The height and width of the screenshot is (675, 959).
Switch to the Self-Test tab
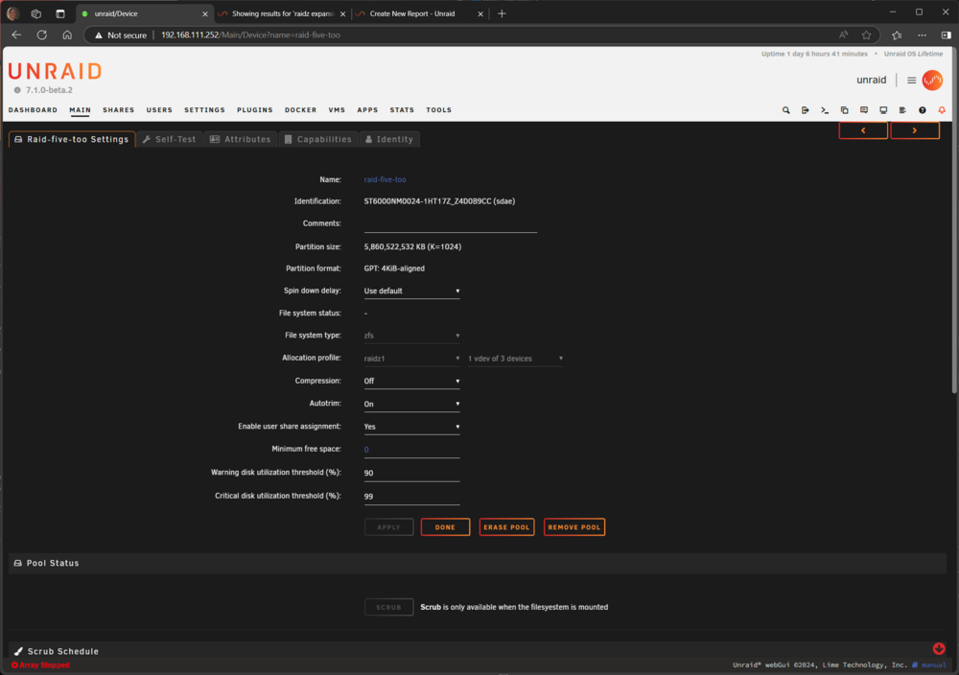[170, 139]
